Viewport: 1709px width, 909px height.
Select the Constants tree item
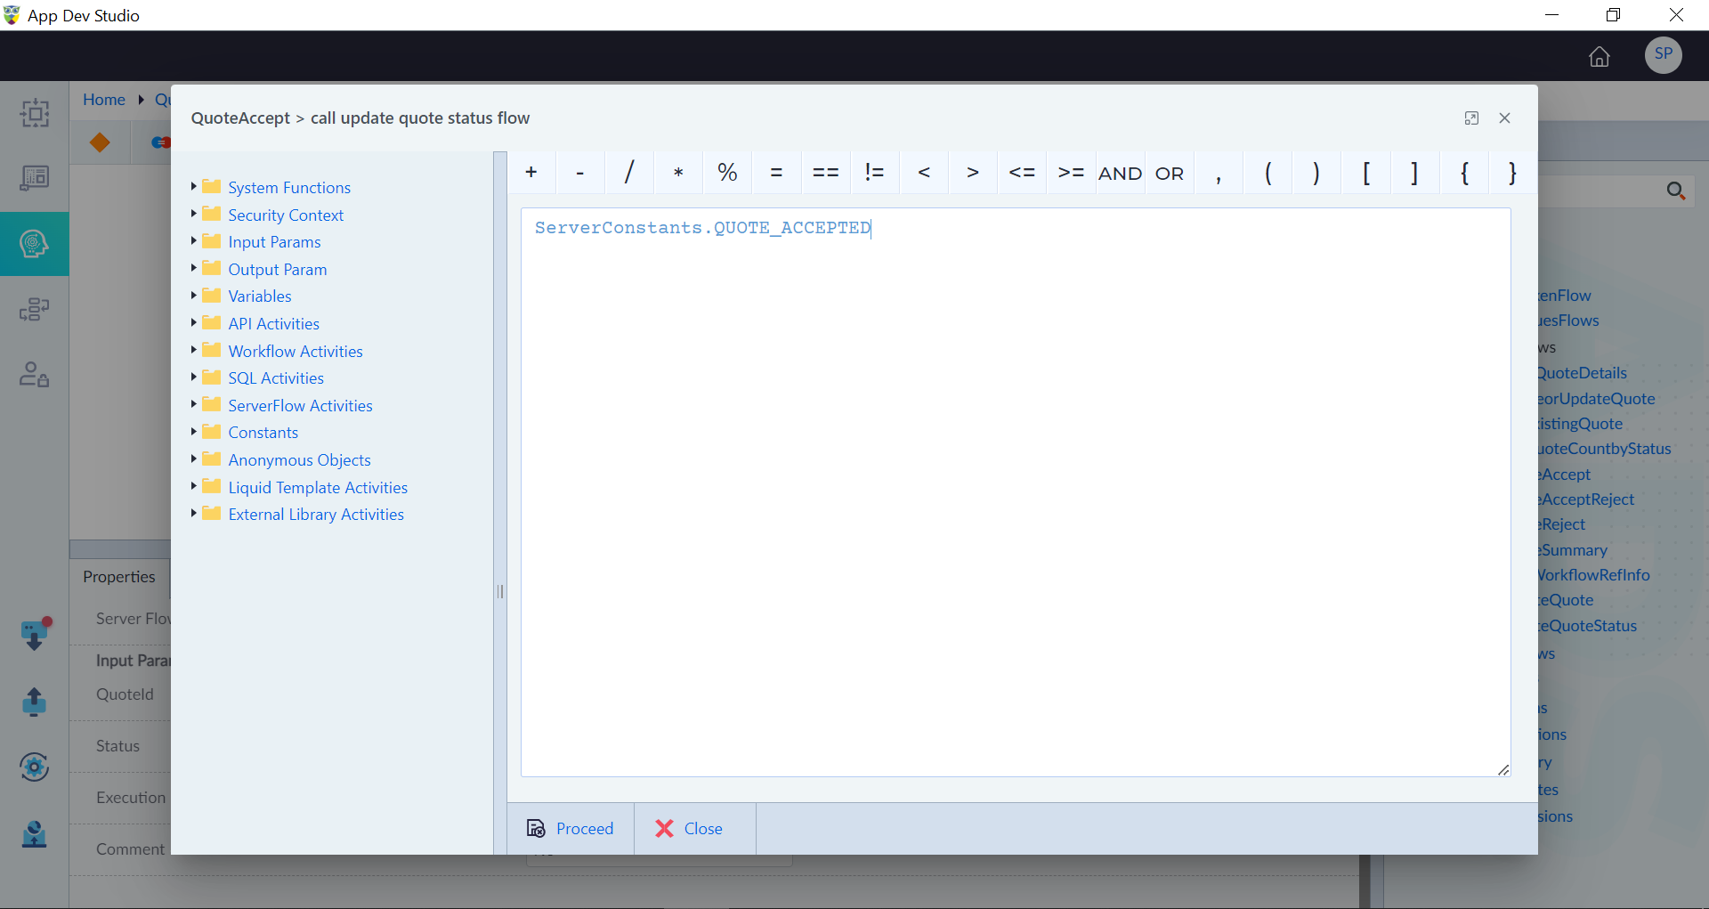tap(263, 433)
